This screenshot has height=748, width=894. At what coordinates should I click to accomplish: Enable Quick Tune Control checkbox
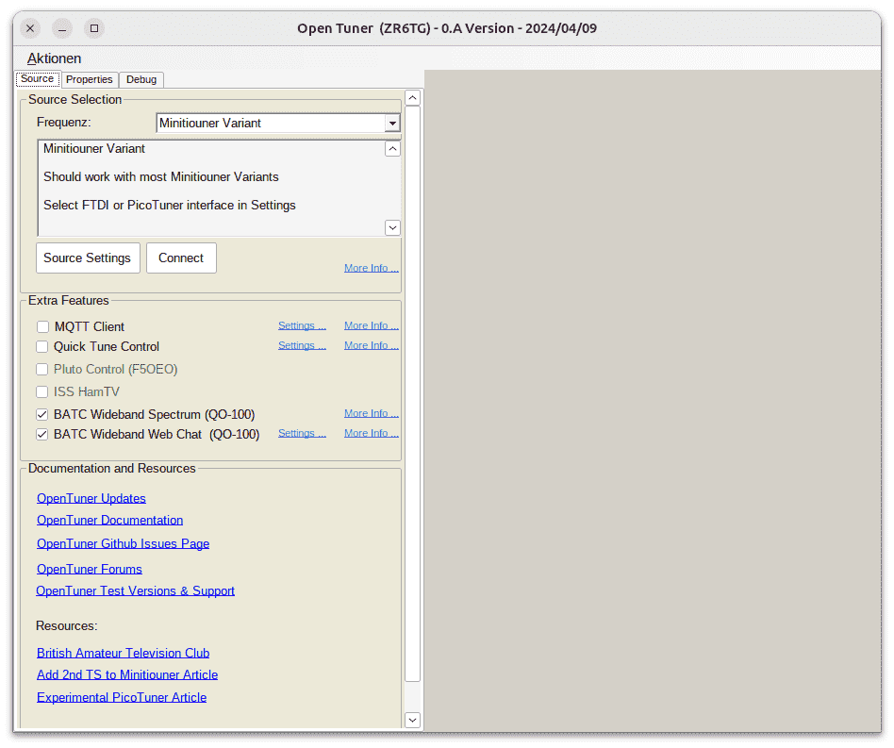(x=42, y=346)
